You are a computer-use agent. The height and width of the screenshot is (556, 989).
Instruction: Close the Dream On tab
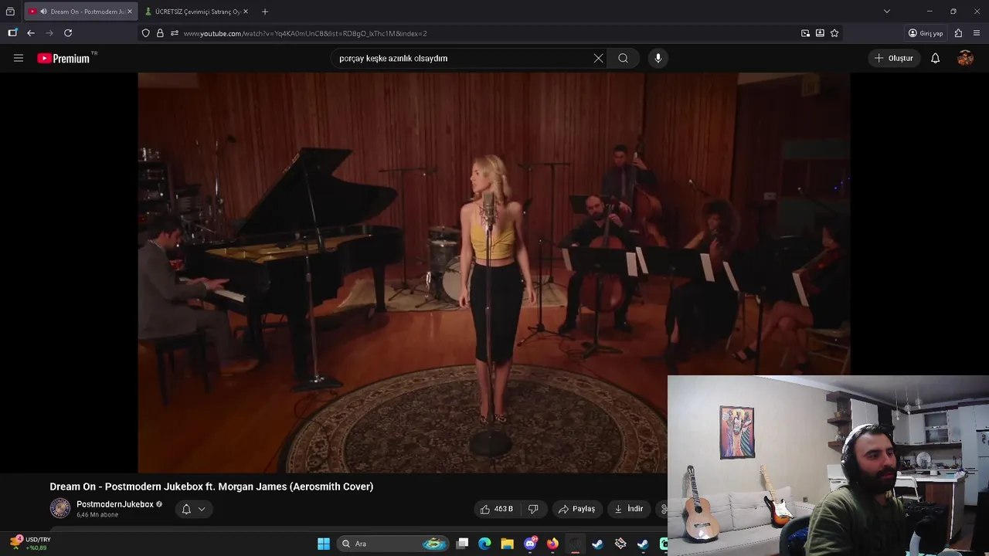point(129,12)
